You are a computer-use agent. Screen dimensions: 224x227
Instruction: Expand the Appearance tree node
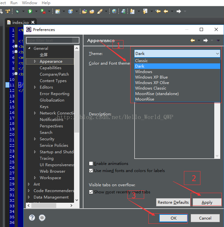(35, 61)
